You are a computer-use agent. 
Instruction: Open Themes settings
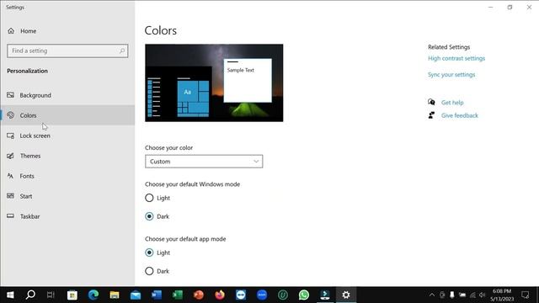click(x=67, y=156)
